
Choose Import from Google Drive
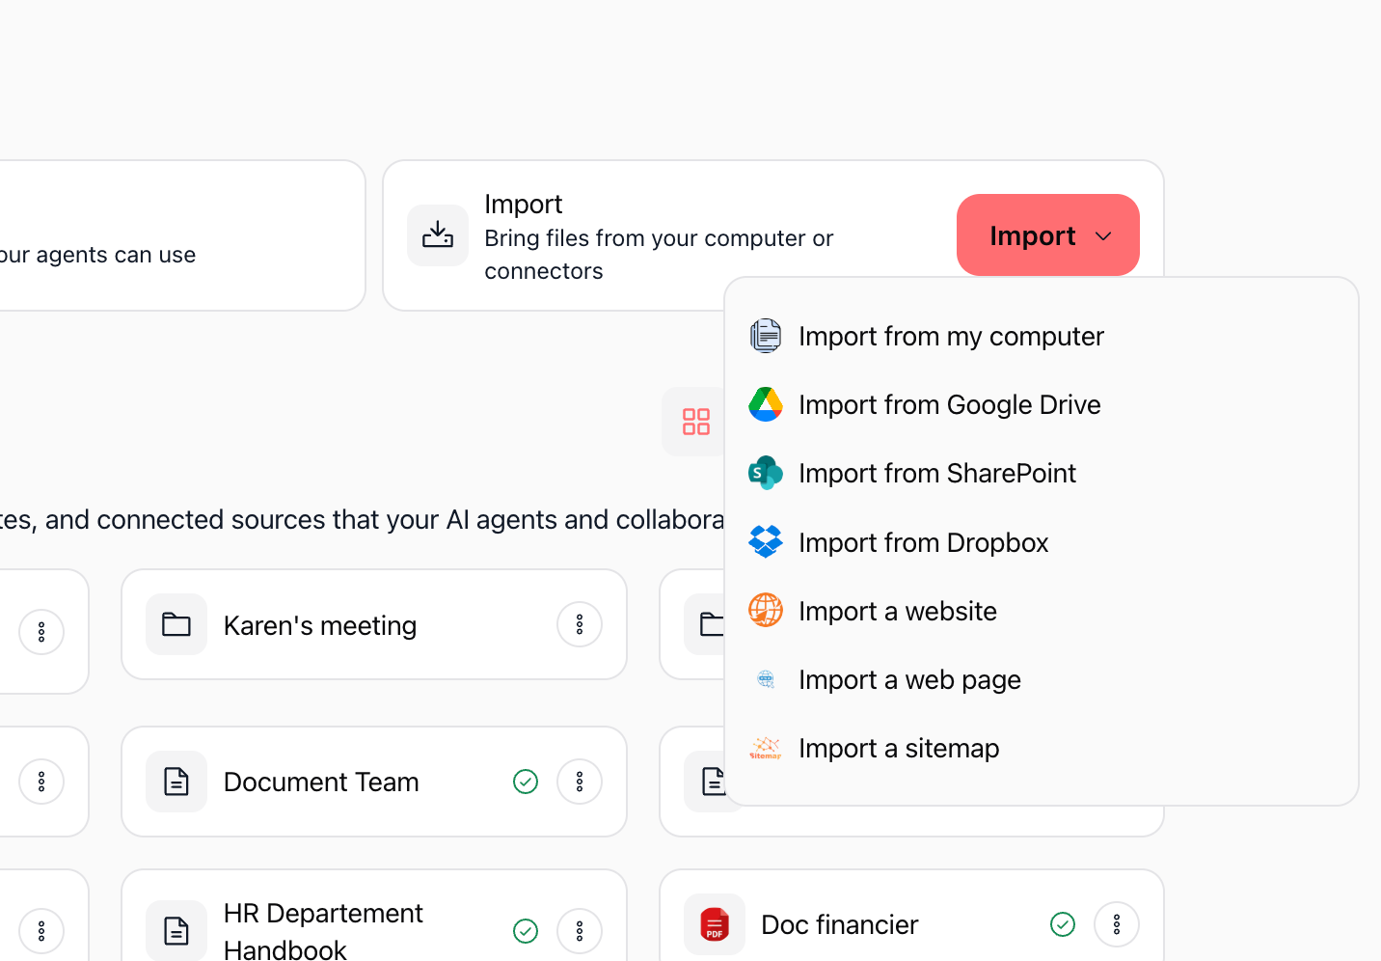(x=1042, y=404)
